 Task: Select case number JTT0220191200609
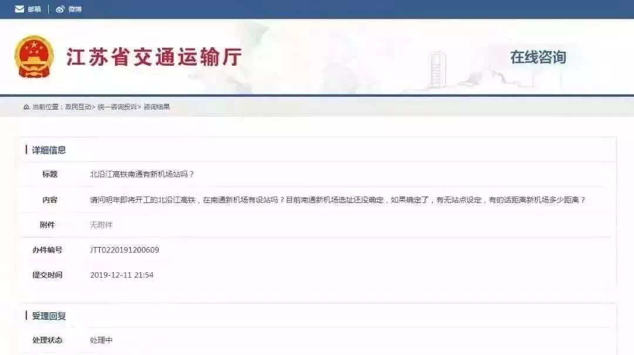(x=124, y=250)
